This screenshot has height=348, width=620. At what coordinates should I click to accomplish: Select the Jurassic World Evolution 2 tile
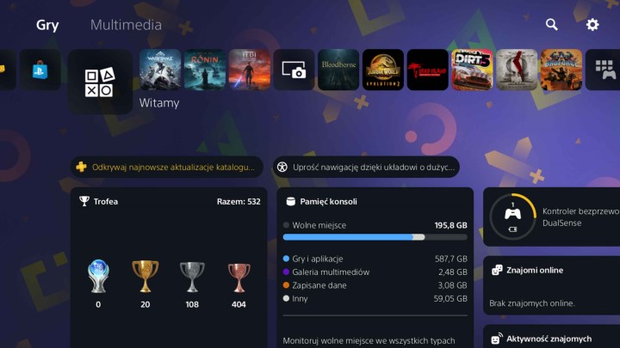click(382, 70)
